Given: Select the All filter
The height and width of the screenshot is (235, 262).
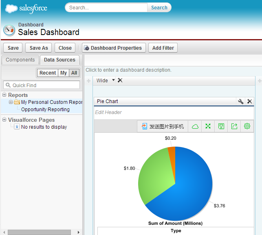Looking at the screenshot, I should point(74,73).
